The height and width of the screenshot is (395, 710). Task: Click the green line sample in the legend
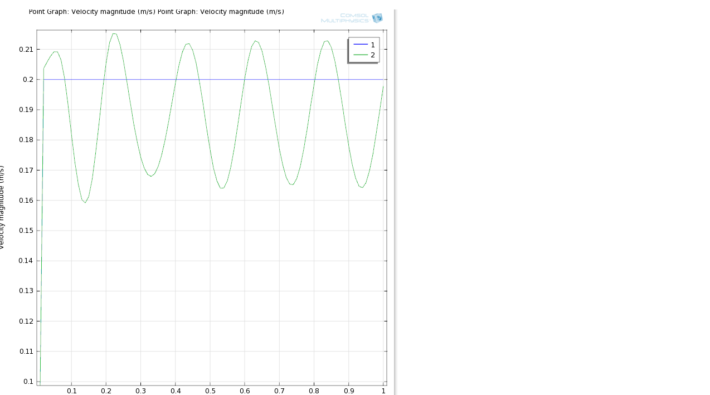click(361, 55)
